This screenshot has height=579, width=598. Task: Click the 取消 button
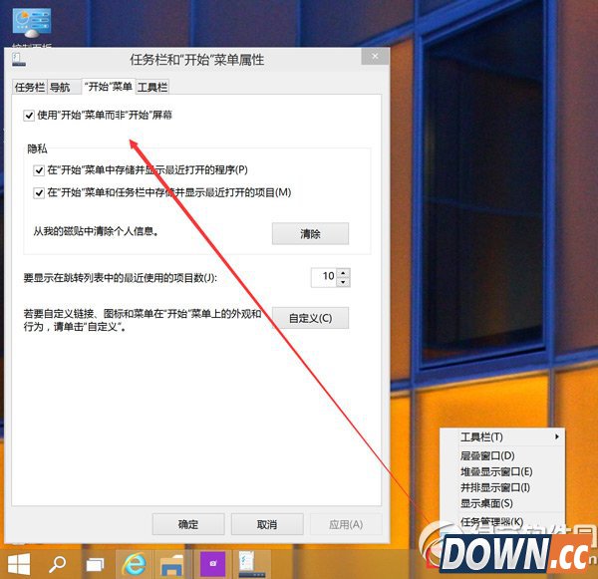[267, 524]
